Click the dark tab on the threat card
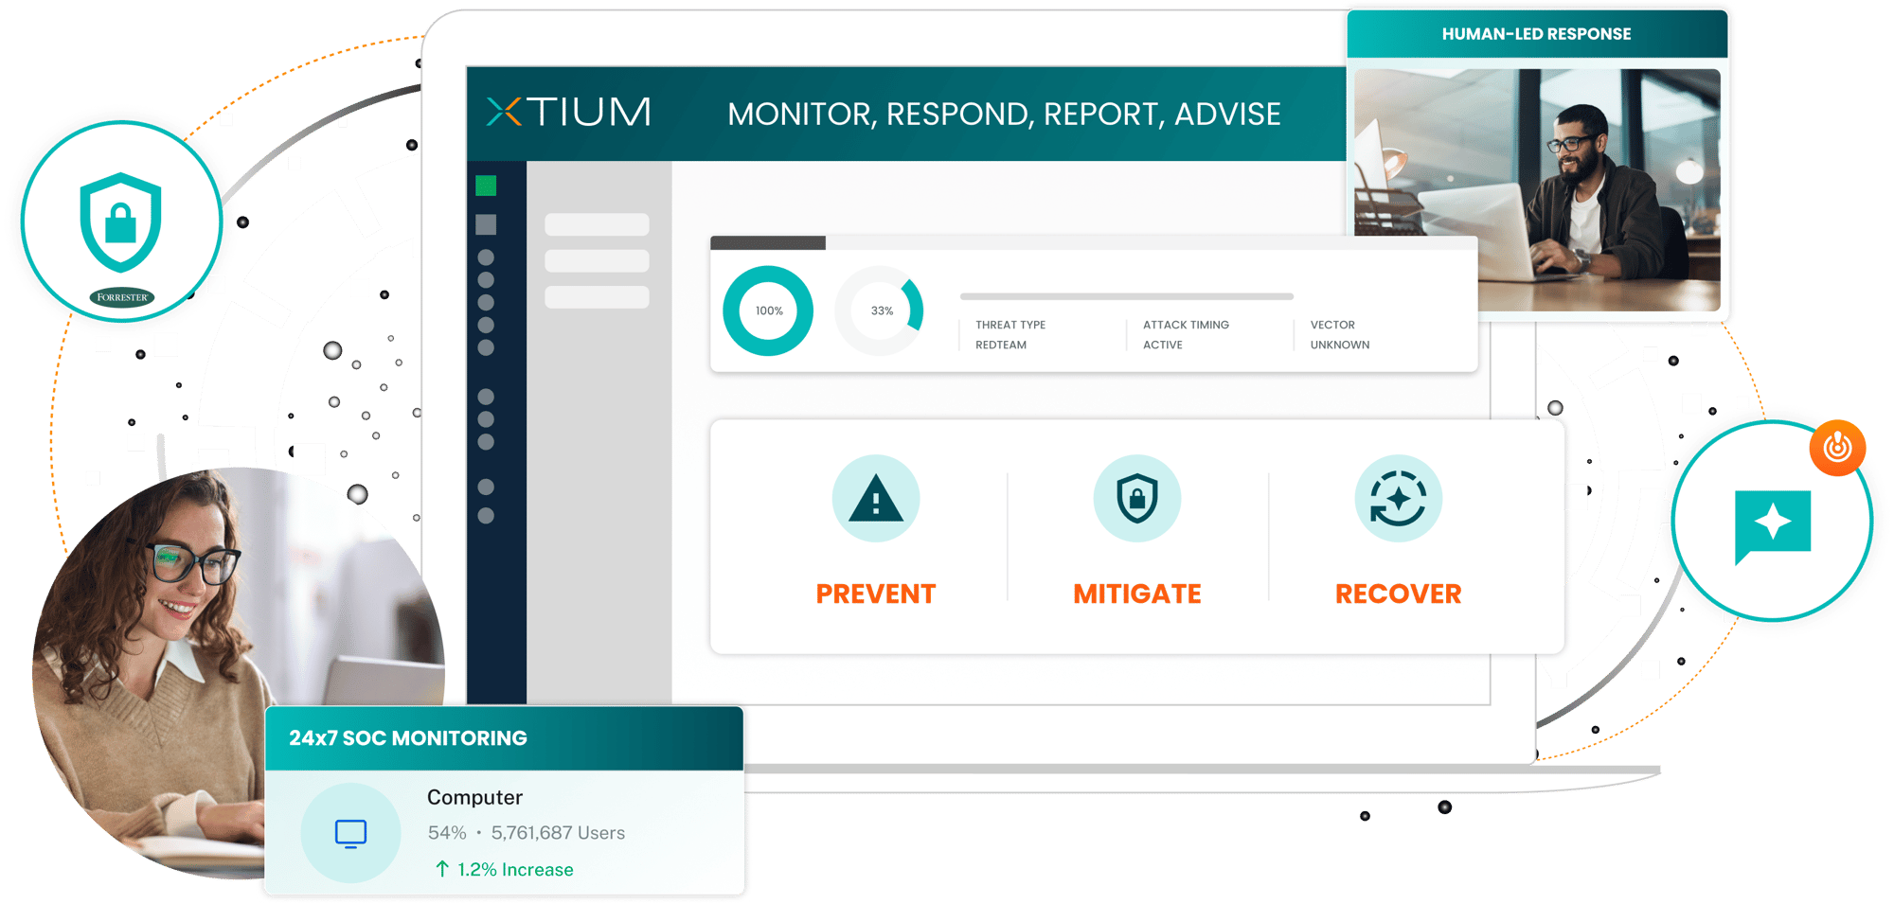The height and width of the screenshot is (904, 1894). pos(768,243)
